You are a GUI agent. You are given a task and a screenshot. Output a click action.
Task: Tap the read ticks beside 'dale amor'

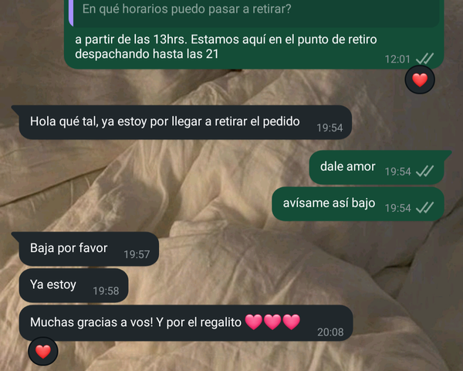pos(425,171)
